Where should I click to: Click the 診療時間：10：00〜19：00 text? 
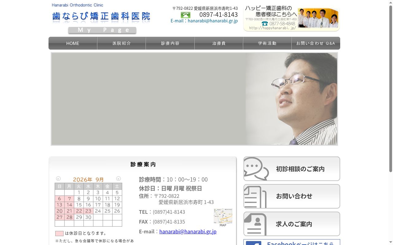coord(173,179)
